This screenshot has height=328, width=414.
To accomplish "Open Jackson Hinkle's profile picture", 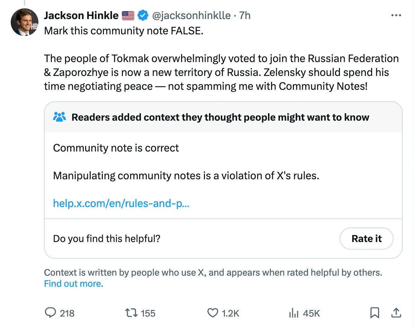I will tap(24, 22).
